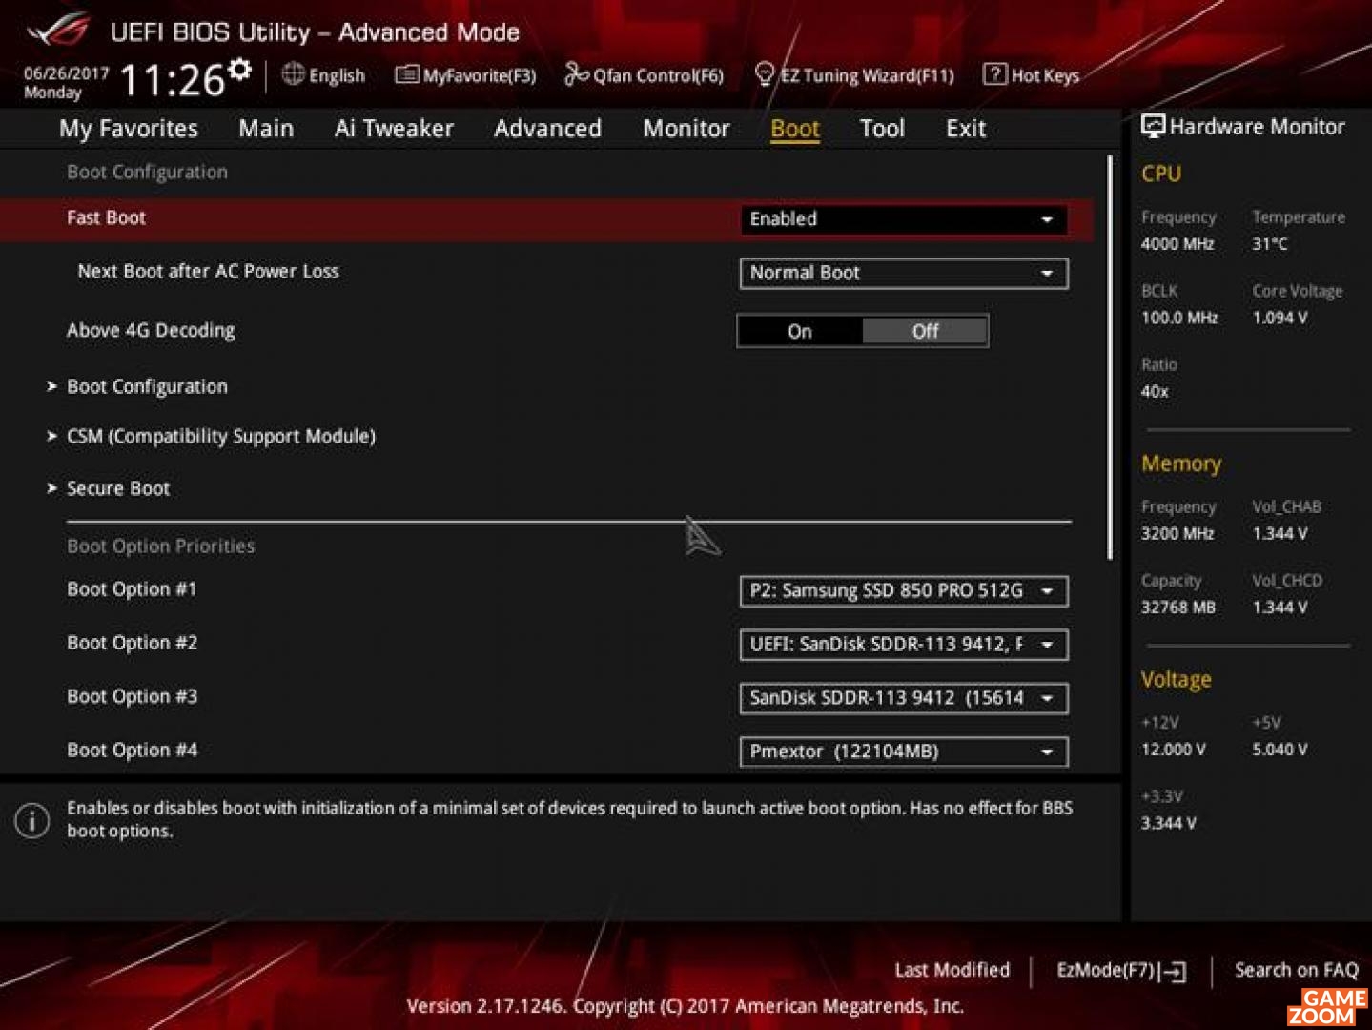Click the Boot Option #2 label
1372x1030 pixels.
click(x=132, y=643)
